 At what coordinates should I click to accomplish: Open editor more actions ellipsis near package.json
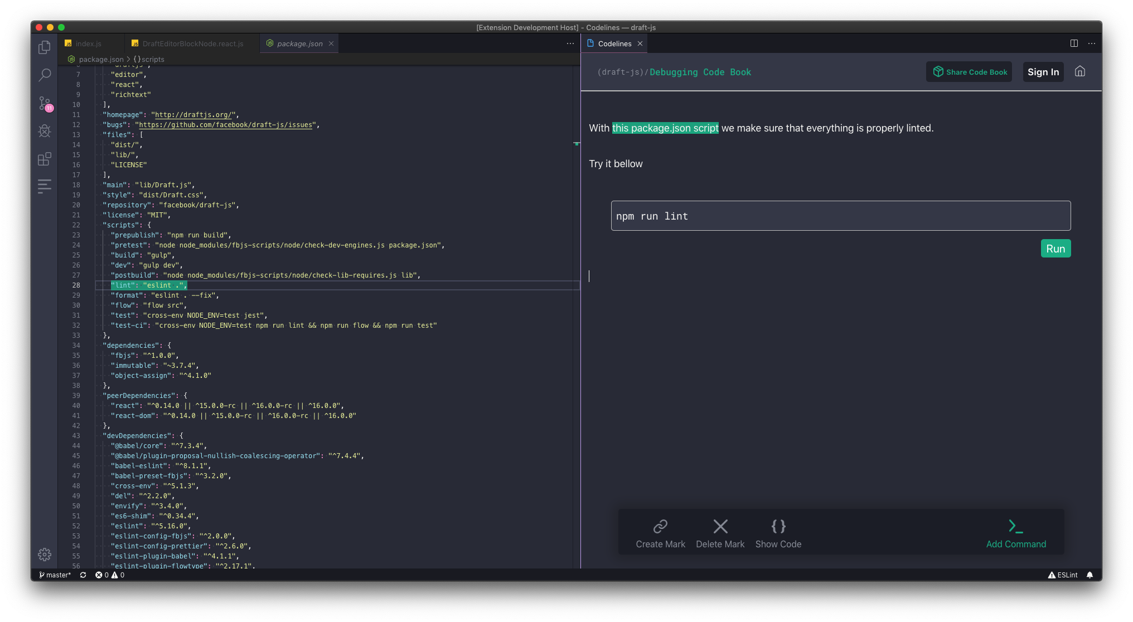point(570,43)
